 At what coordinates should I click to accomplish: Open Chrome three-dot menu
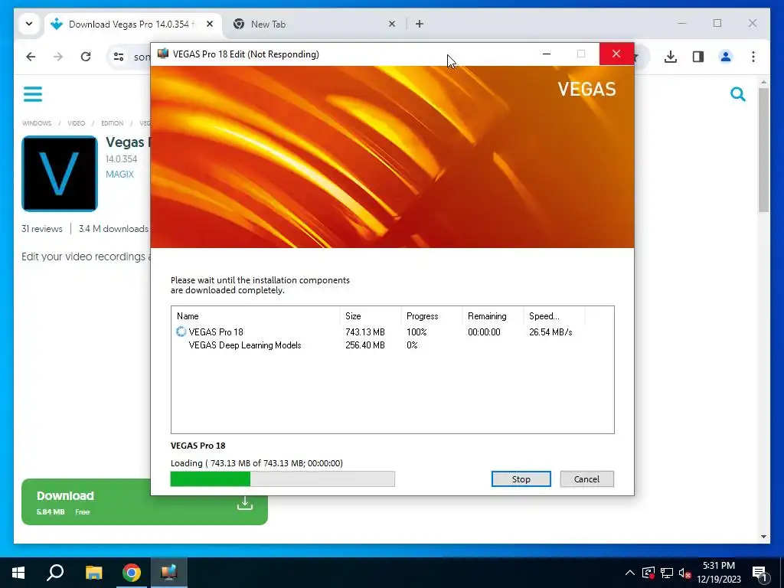click(753, 57)
